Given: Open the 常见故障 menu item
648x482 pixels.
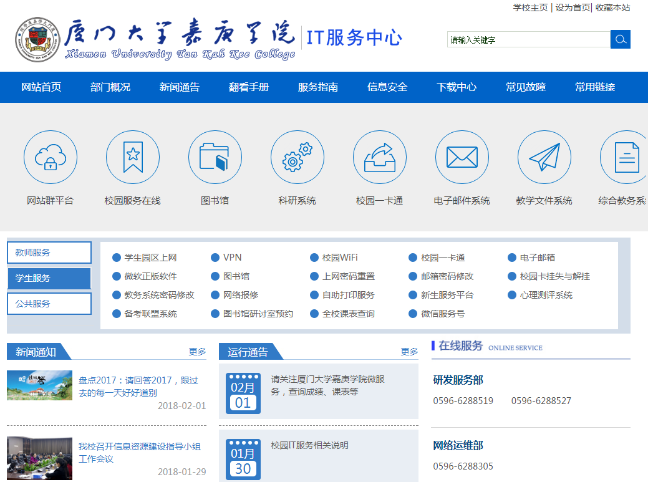Looking at the screenshot, I should 526,87.
